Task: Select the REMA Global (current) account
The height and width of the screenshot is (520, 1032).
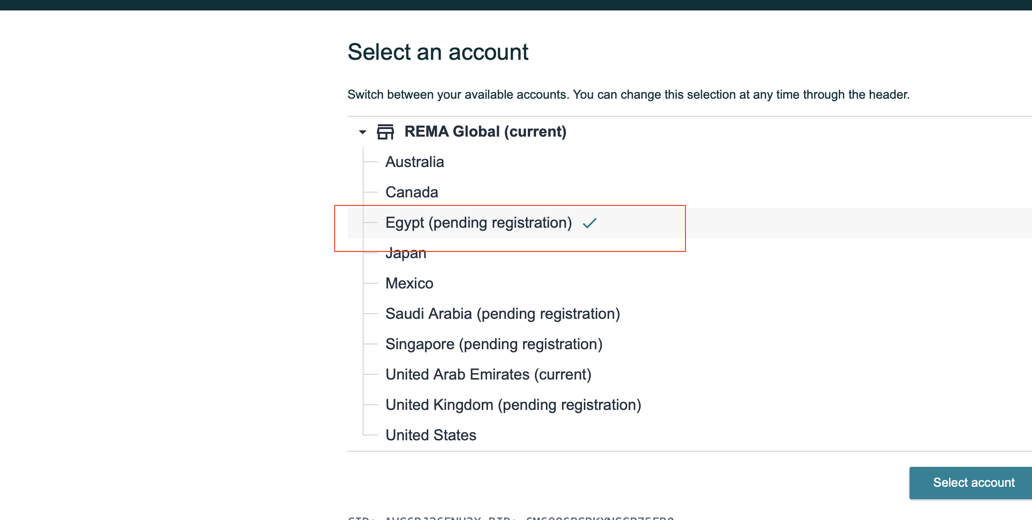Action: [485, 131]
